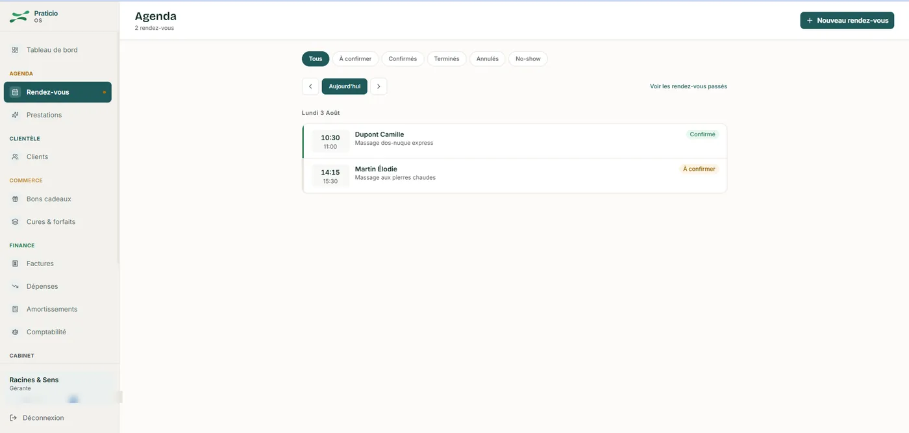Open Tableau de bord dashboard icon
This screenshot has height=433, width=909.
15,50
